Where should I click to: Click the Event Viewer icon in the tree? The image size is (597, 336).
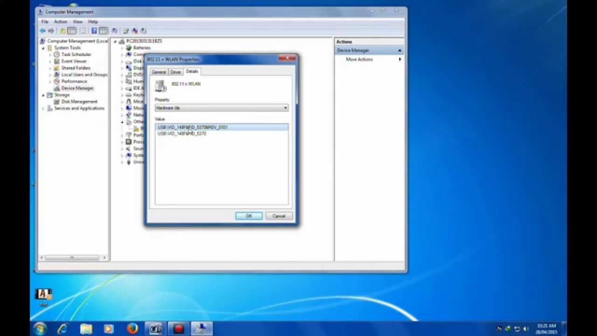(x=57, y=61)
